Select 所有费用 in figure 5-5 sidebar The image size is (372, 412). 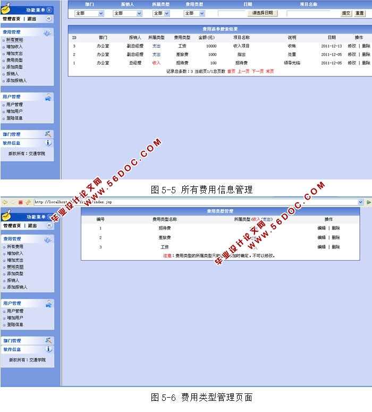coord(14,40)
